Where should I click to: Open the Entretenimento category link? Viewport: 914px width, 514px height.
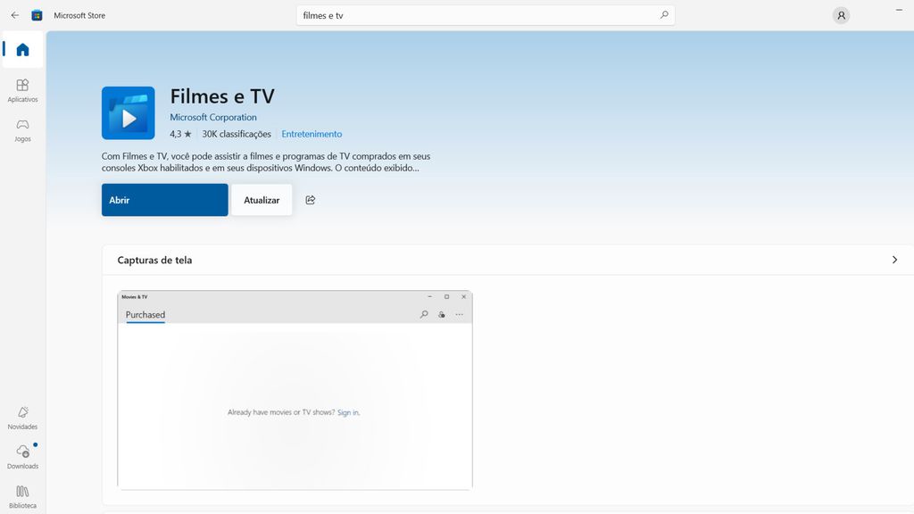pos(312,133)
